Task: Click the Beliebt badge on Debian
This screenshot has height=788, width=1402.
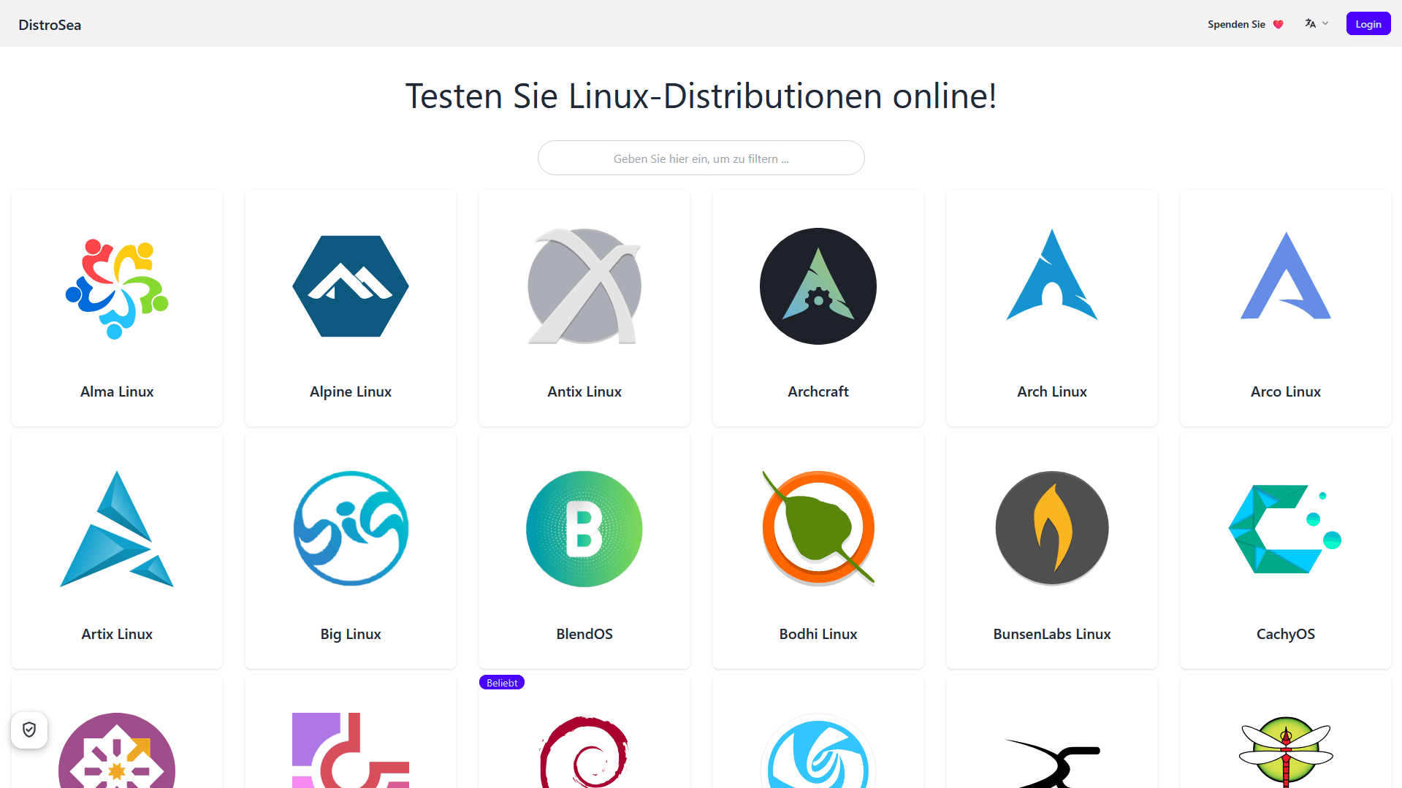Action: [x=501, y=682]
